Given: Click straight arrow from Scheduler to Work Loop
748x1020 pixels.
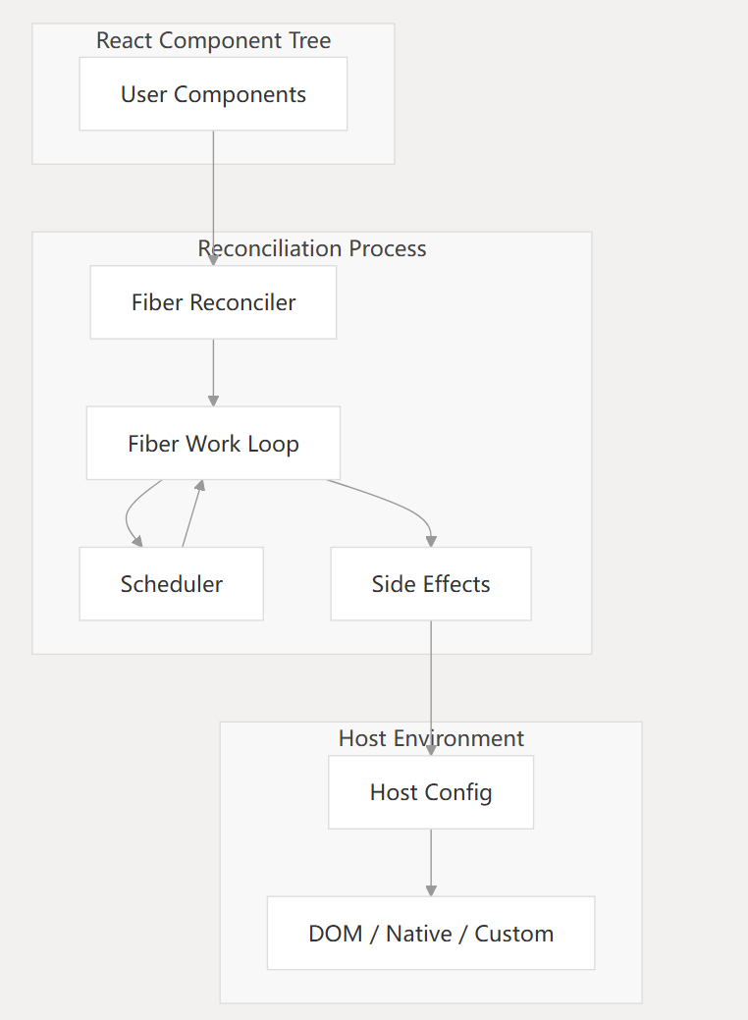Looking at the screenshot, I should point(191,514).
